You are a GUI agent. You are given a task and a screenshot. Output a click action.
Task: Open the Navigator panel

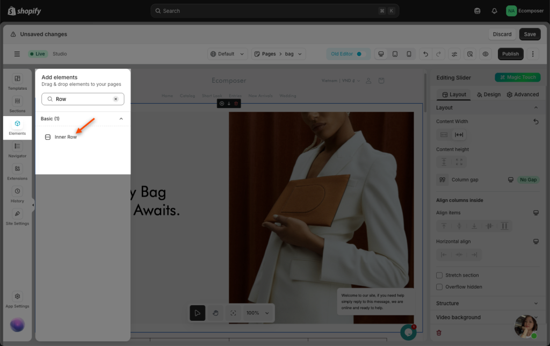17,149
